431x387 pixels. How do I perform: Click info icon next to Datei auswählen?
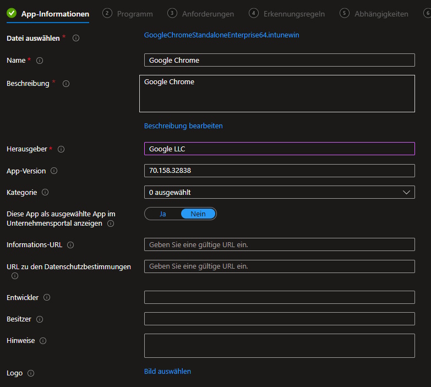coord(76,38)
